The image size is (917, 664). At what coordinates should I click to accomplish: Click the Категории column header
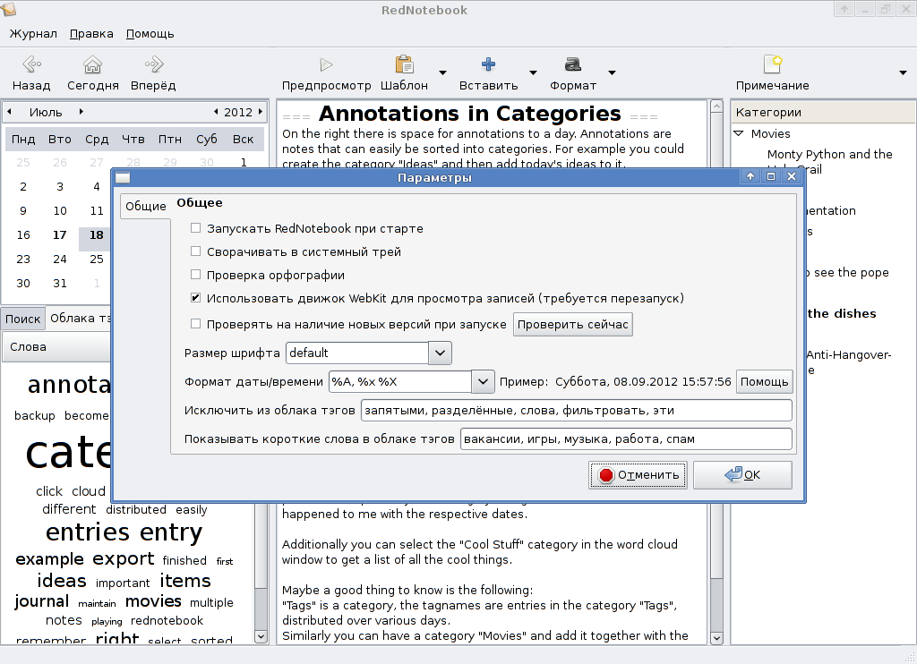823,112
